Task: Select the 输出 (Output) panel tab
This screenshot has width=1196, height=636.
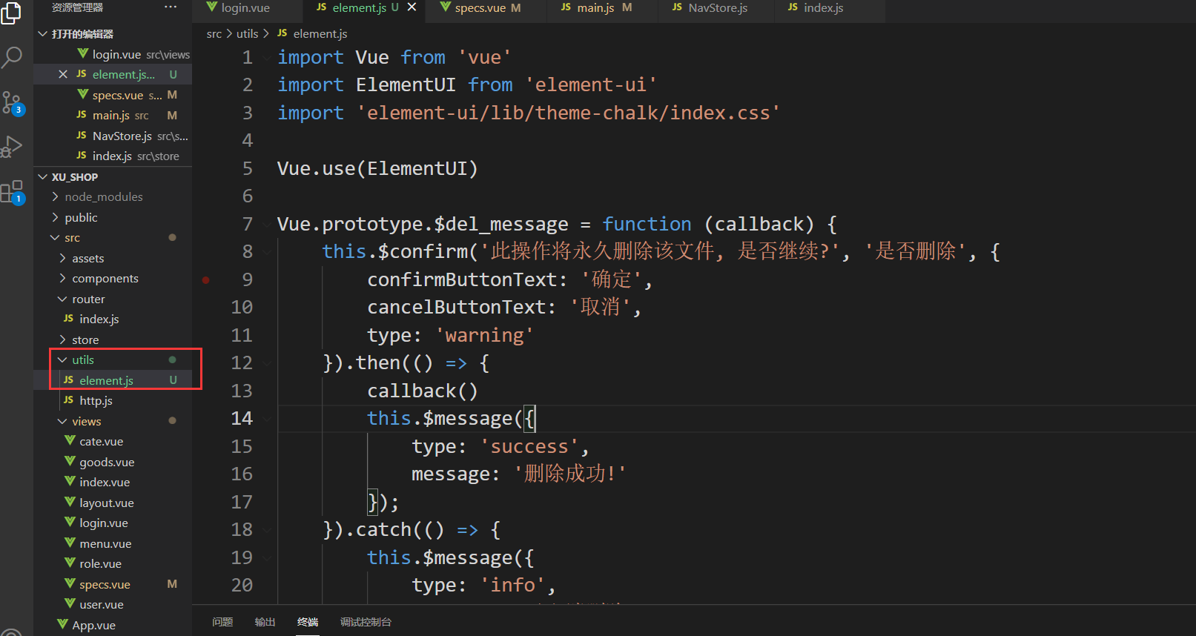Action: tap(265, 622)
